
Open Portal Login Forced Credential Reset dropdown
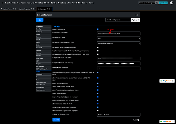(119, 43)
